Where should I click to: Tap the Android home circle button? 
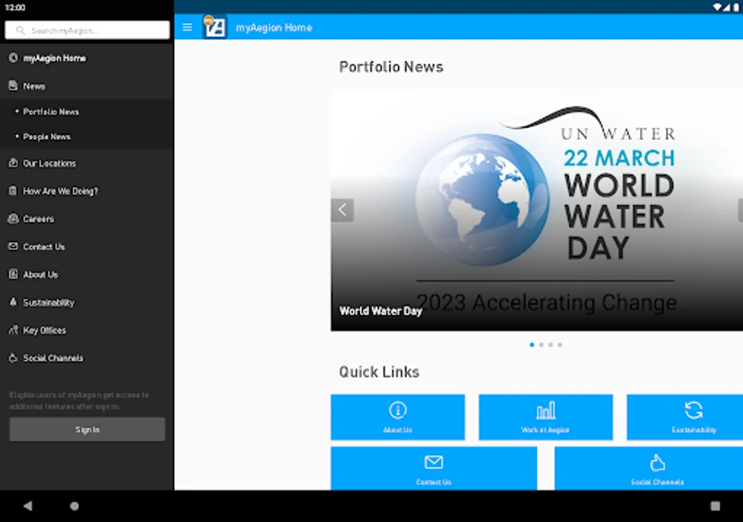74,506
